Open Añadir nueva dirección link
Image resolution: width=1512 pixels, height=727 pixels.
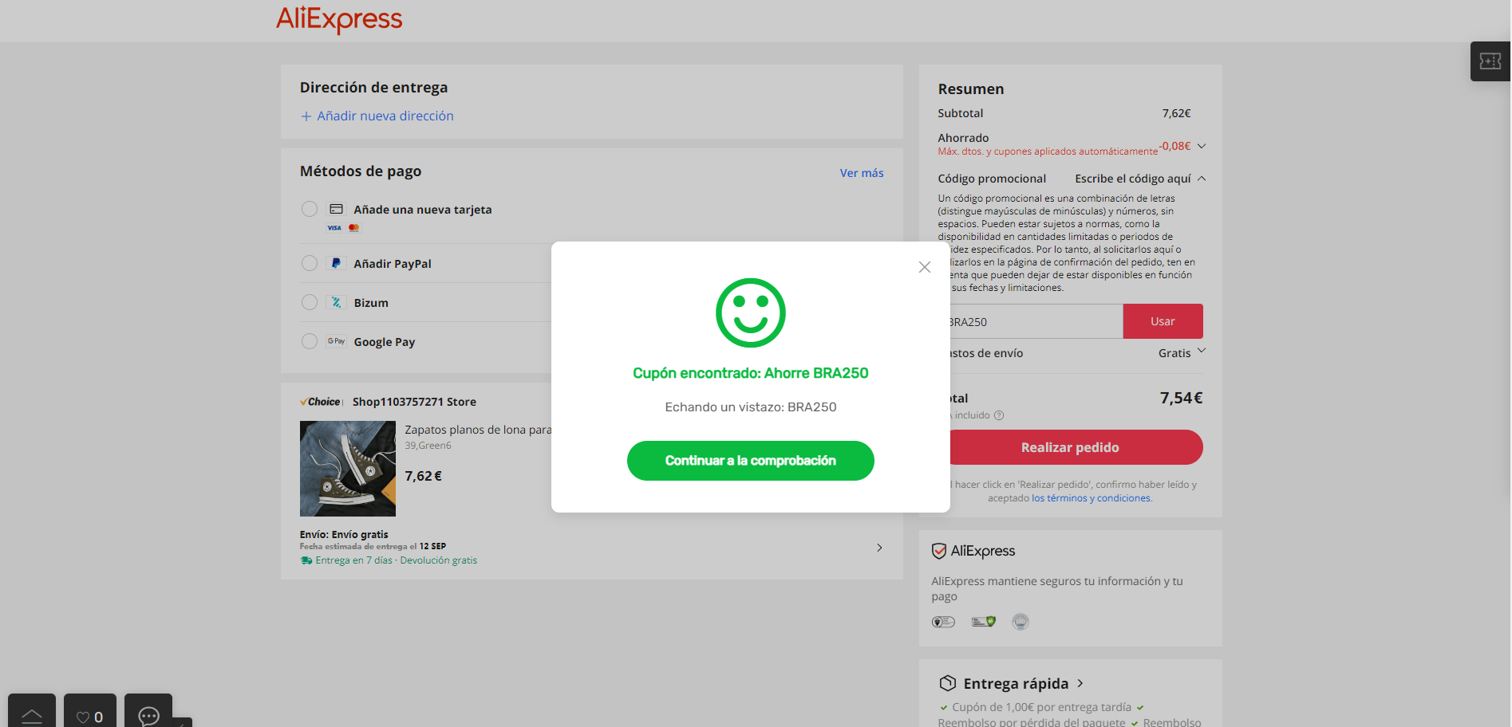(377, 116)
